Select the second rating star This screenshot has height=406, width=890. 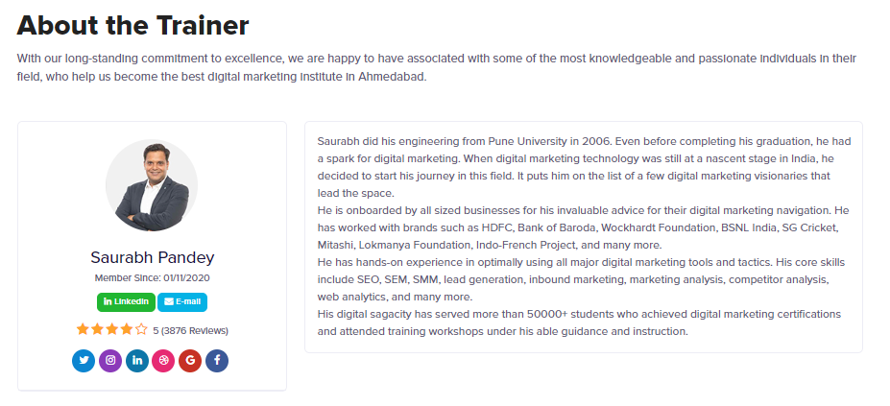[98, 329]
